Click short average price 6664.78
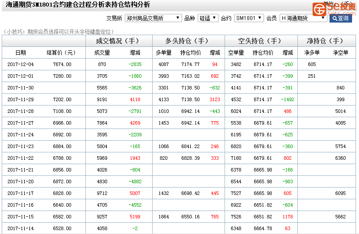The height and width of the screenshot is (234, 359). tap(263, 228)
